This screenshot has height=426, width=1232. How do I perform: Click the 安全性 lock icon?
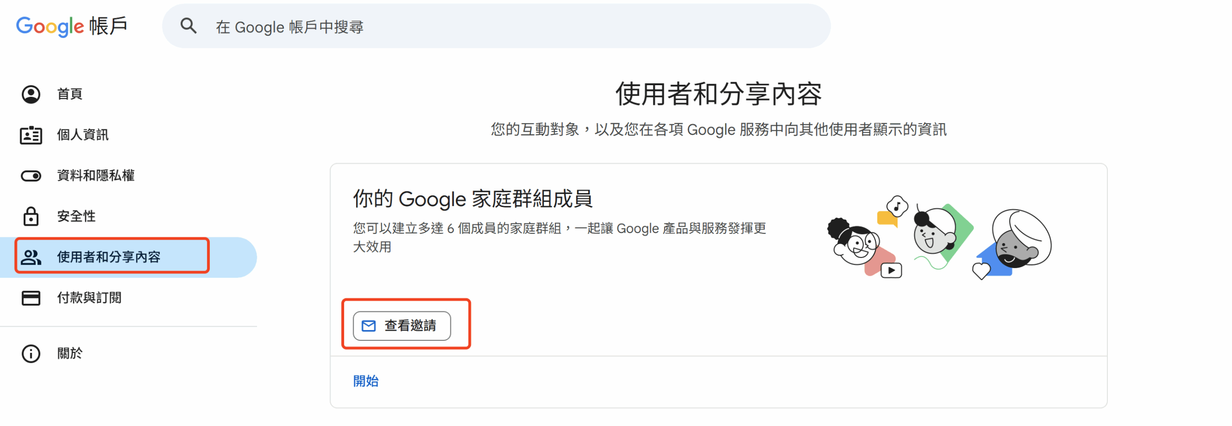31,216
